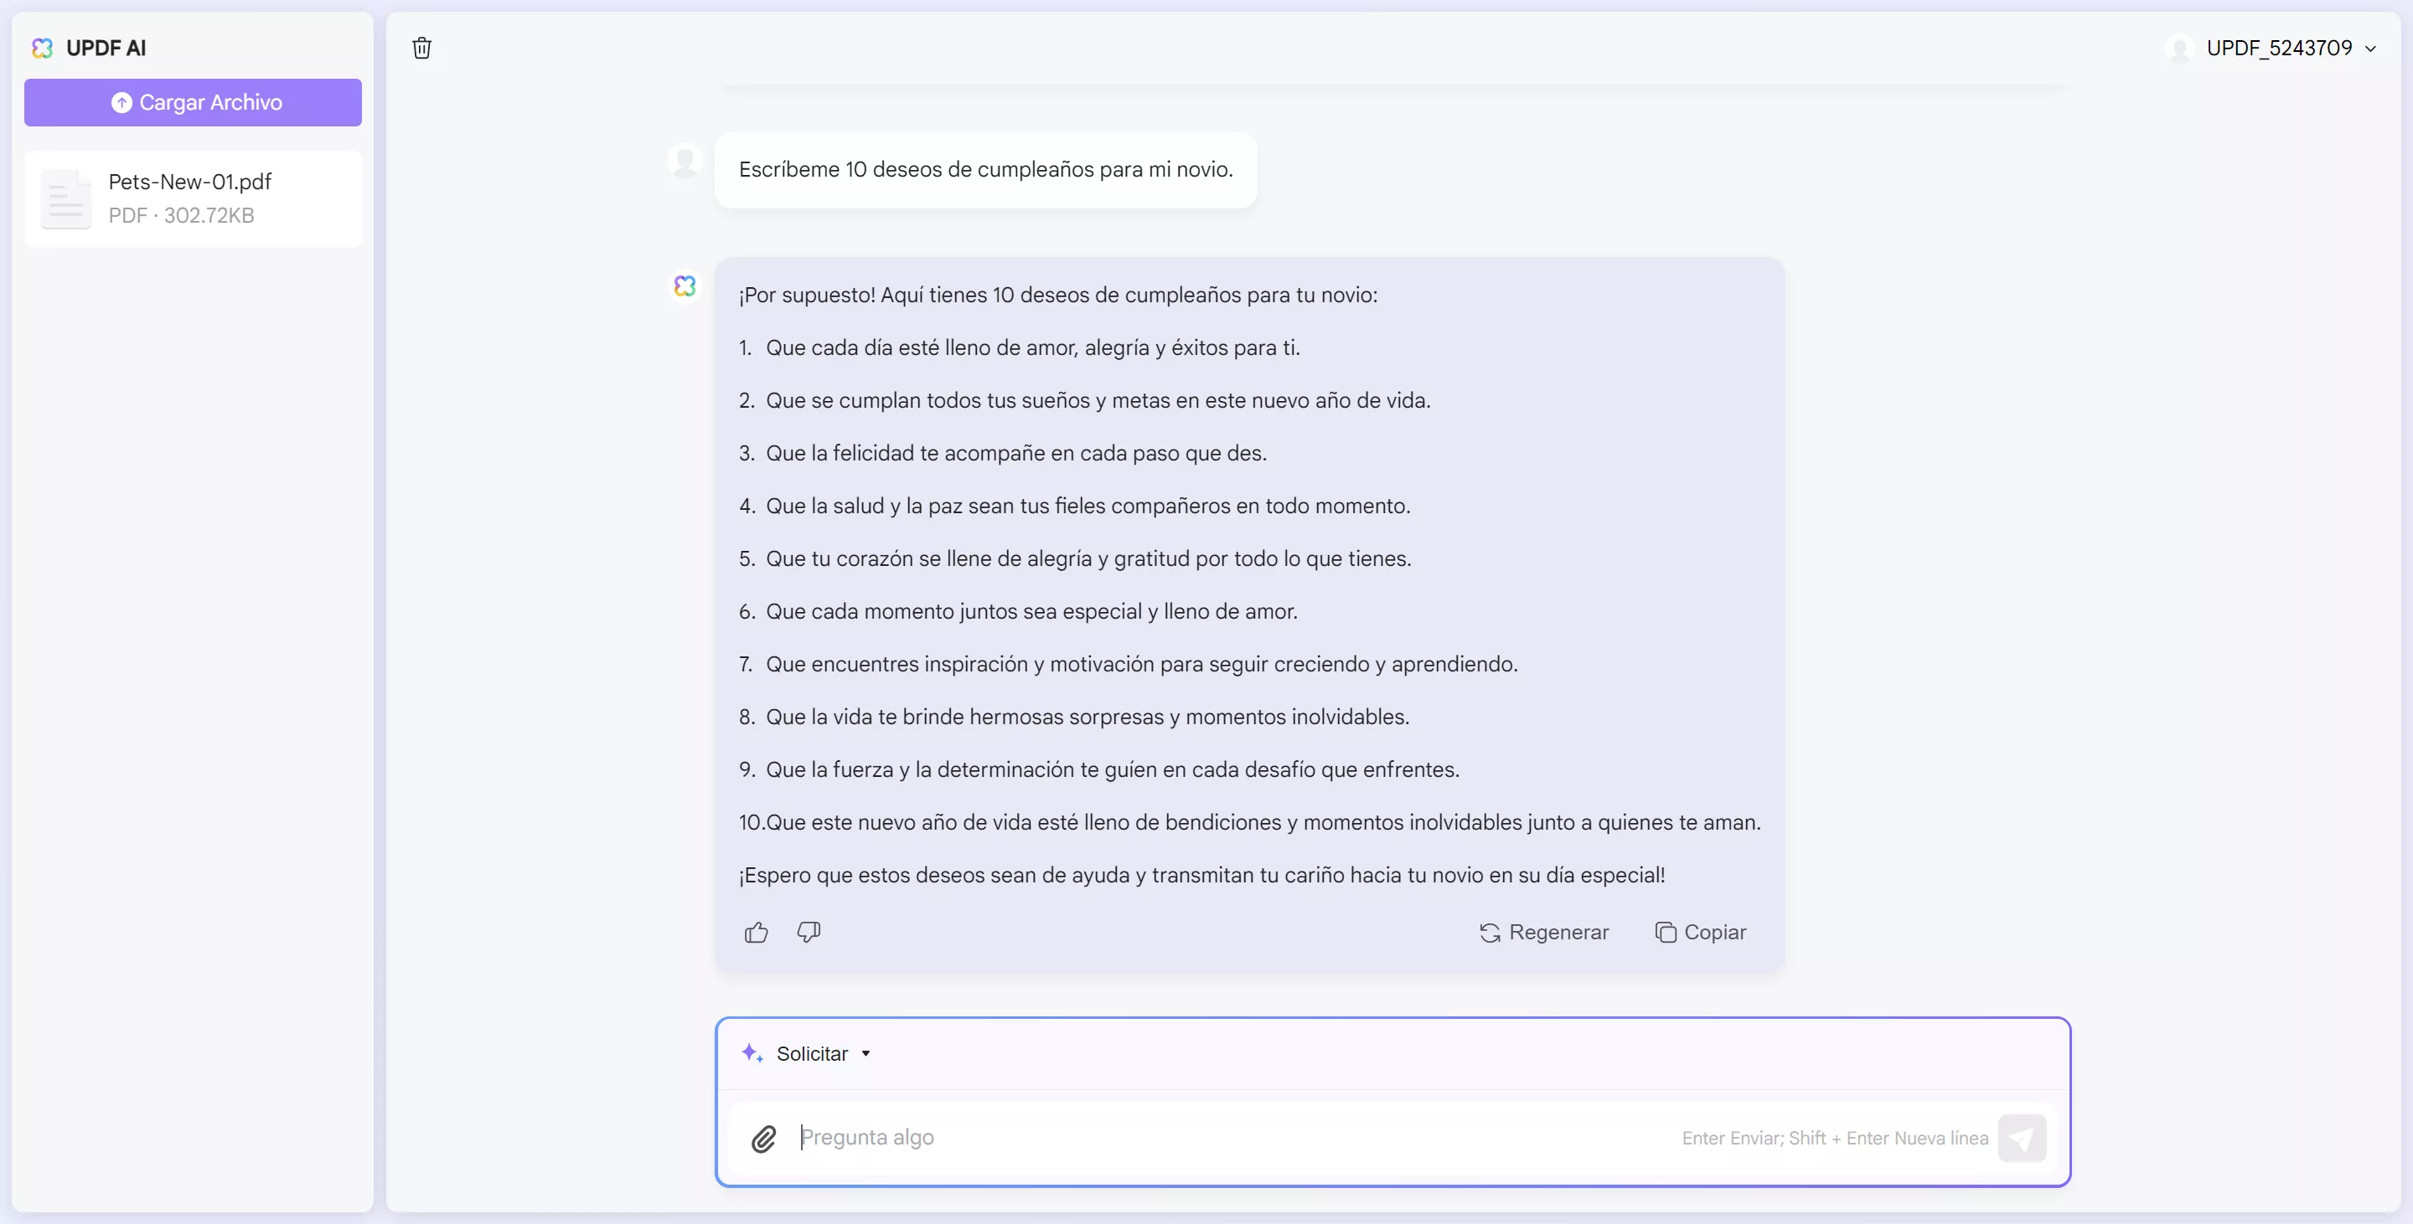This screenshot has width=2413, height=1224.
Task: Click the UPDF AI logo icon
Action: (42, 48)
